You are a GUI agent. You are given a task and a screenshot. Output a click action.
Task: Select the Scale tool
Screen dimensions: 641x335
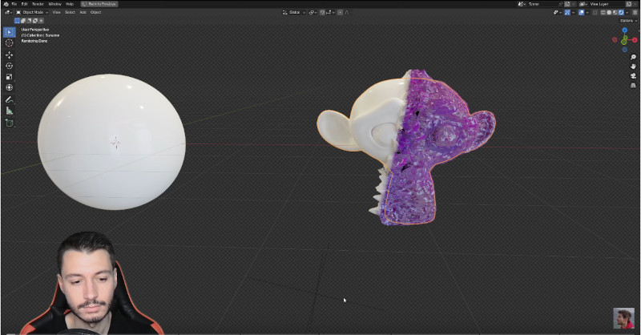click(9, 77)
